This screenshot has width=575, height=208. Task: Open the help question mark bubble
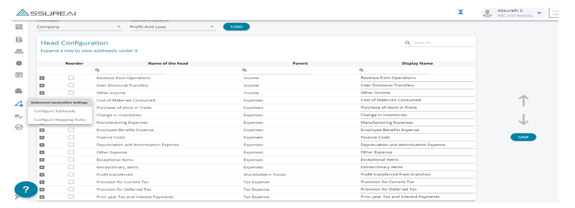[26, 189]
